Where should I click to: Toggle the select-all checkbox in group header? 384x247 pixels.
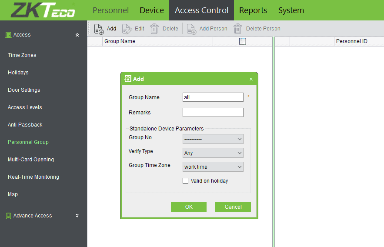pos(243,41)
